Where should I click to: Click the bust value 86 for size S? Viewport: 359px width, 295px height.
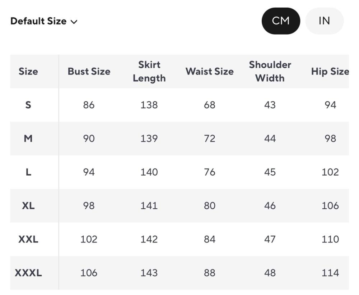coord(89,105)
